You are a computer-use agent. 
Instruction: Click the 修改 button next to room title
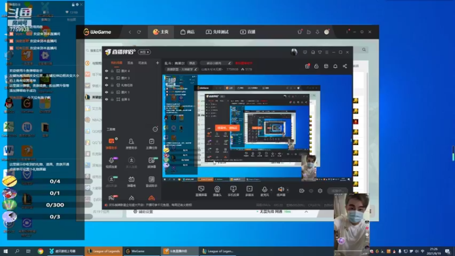pos(192,63)
